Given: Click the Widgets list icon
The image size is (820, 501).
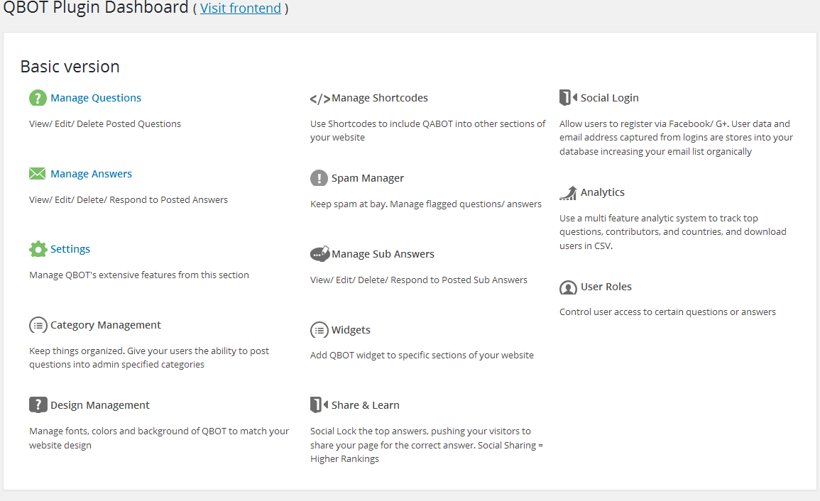Looking at the screenshot, I should (x=319, y=330).
